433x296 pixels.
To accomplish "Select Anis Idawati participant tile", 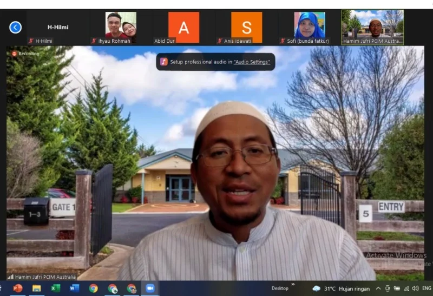I will coord(247,28).
